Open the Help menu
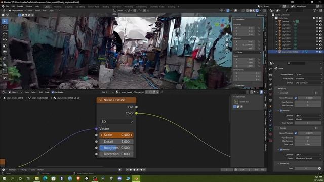Image resolution: width=324 pixels, height=182 pixels. point(37,7)
